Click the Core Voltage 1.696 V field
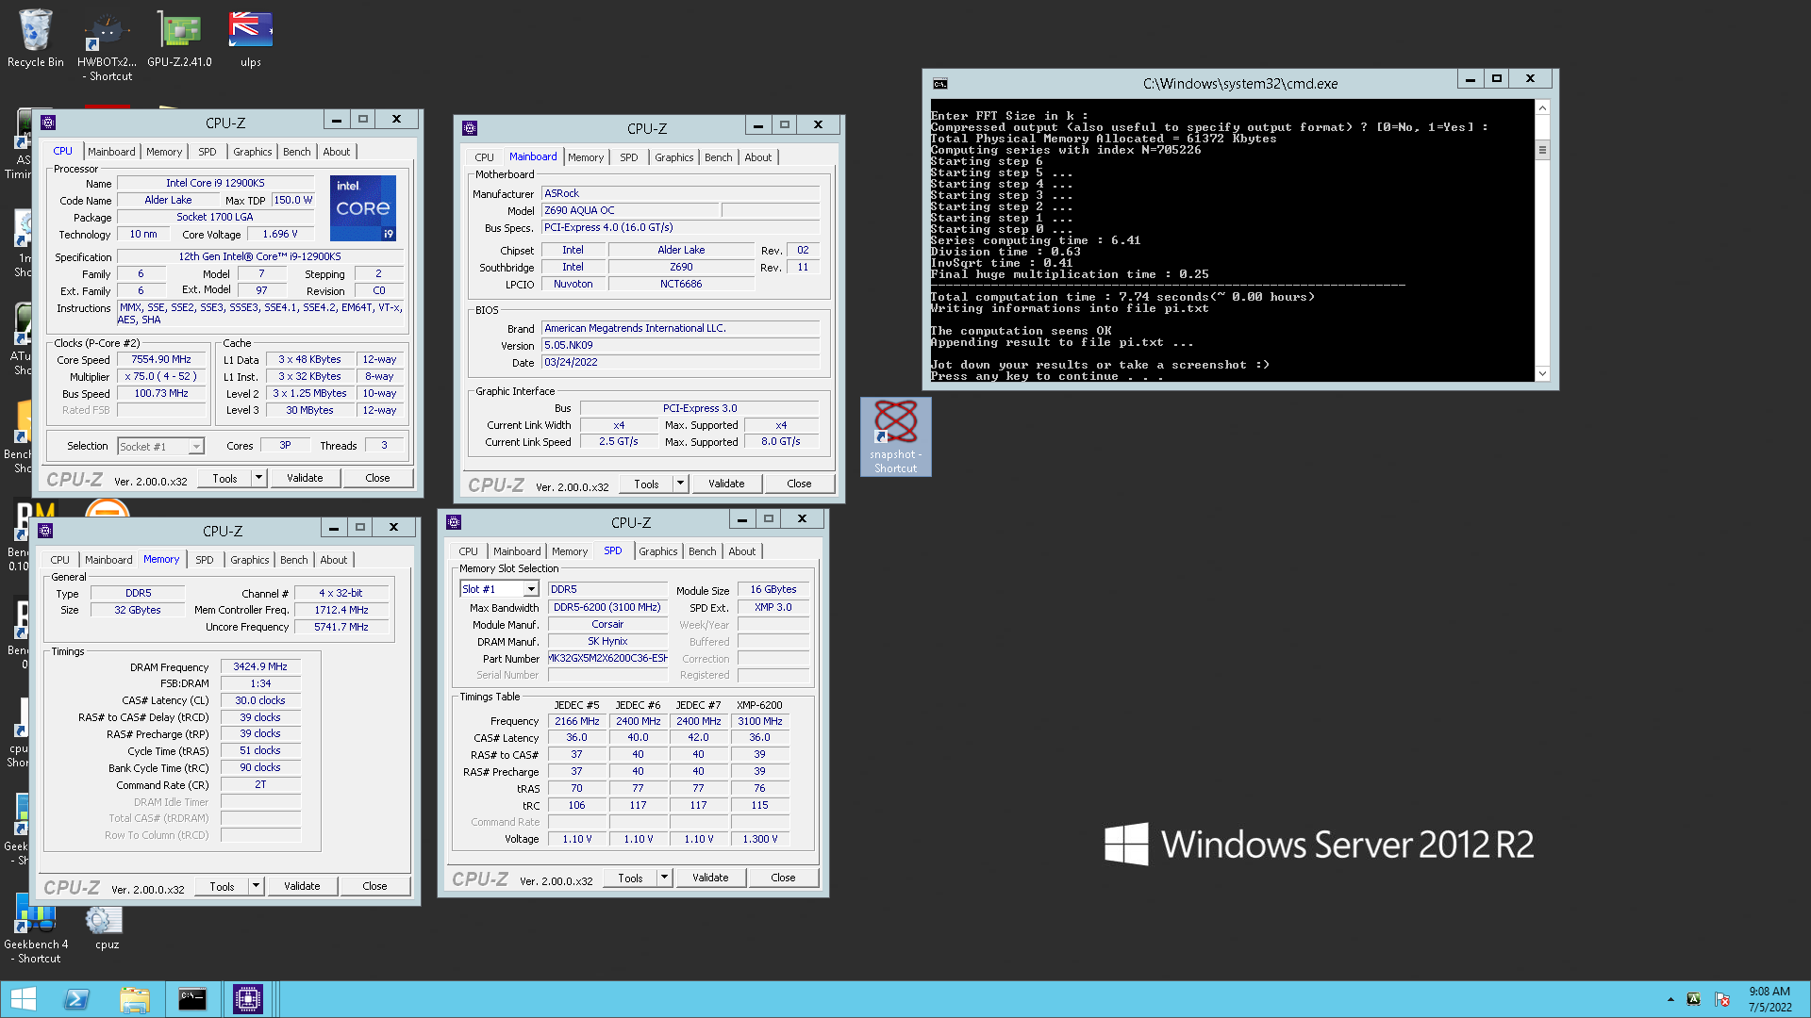The height and width of the screenshot is (1018, 1811). [280, 234]
